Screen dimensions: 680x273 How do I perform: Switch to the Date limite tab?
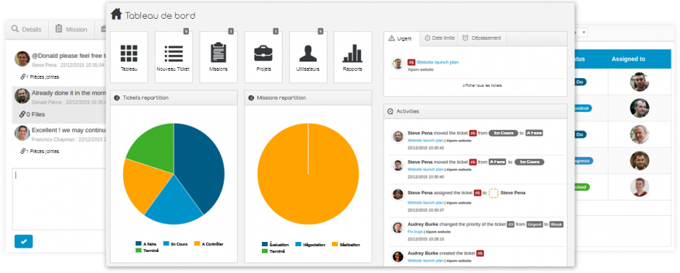point(439,38)
